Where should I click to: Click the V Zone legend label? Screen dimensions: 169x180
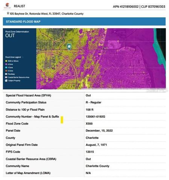pos(10,68)
